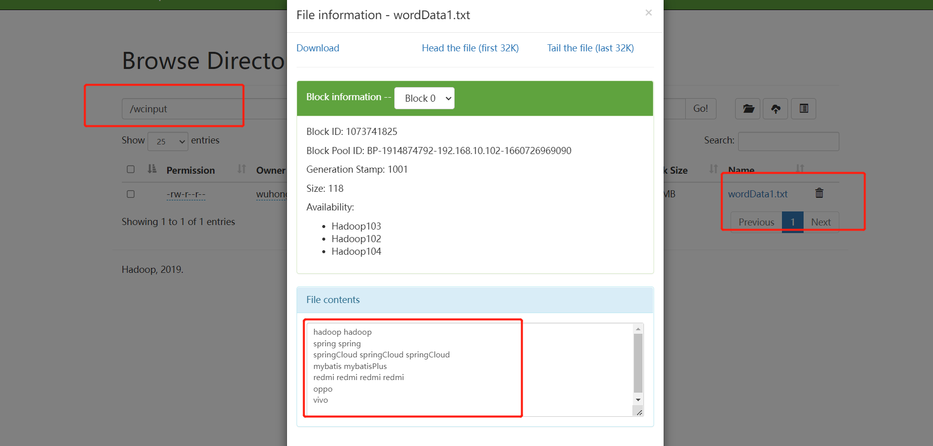Click the cut and paste list icon

804,109
